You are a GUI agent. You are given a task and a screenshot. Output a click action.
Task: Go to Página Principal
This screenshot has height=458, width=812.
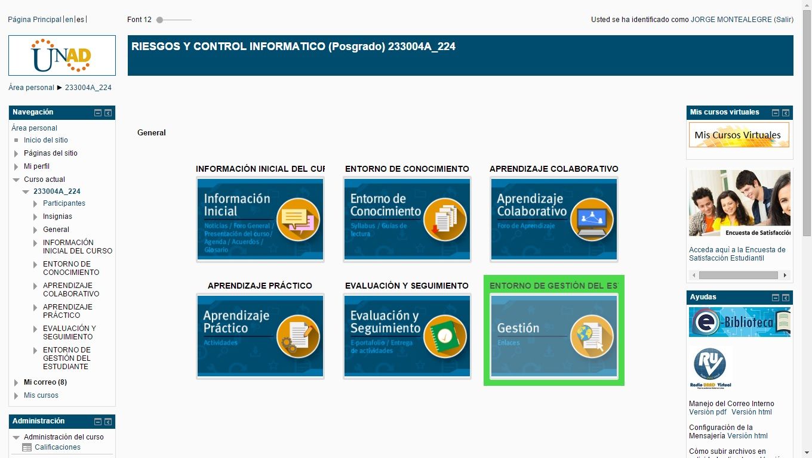coord(35,20)
